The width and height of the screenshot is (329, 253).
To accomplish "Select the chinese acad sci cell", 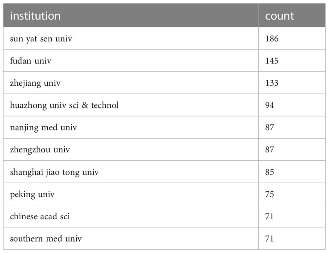I will [x=131, y=216].
